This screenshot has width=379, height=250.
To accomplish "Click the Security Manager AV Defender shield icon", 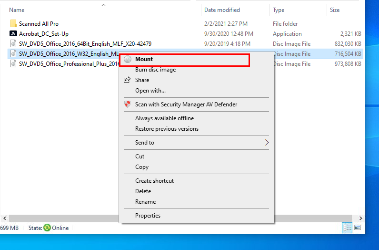I will (128, 104).
